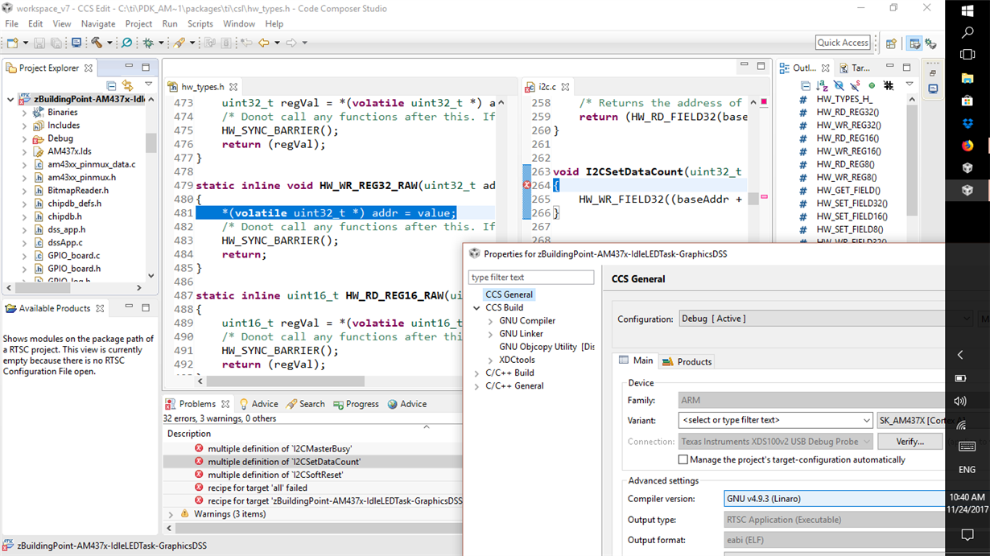Click the Save All toolbar icon
The width and height of the screenshot is (990, 556).
(56, 43)
